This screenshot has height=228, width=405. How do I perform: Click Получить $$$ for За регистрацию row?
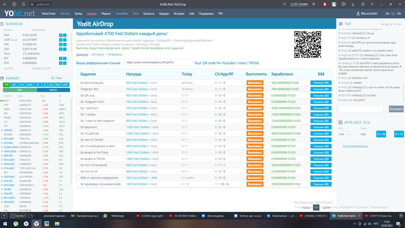coord(321,83)
